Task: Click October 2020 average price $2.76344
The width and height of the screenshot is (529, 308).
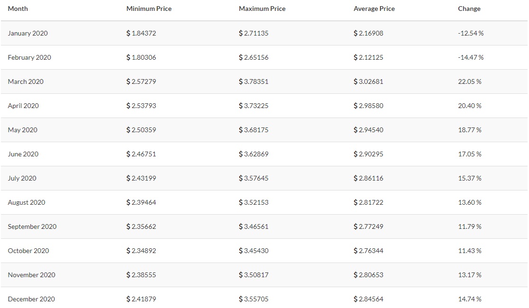Action: [x=368, y=251]
